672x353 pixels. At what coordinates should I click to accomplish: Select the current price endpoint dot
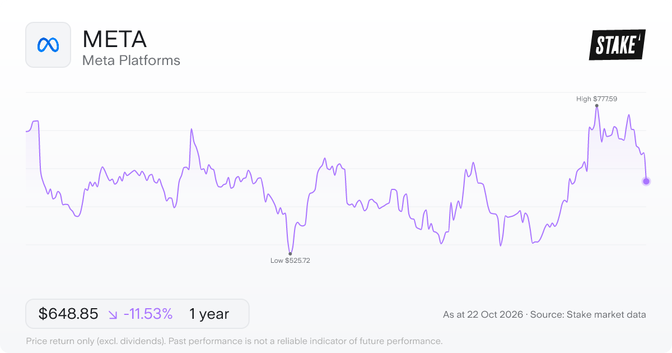[x=646, y=181]
